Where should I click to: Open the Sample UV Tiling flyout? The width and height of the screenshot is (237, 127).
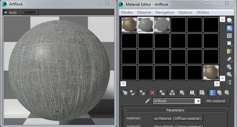coord(229,44)
